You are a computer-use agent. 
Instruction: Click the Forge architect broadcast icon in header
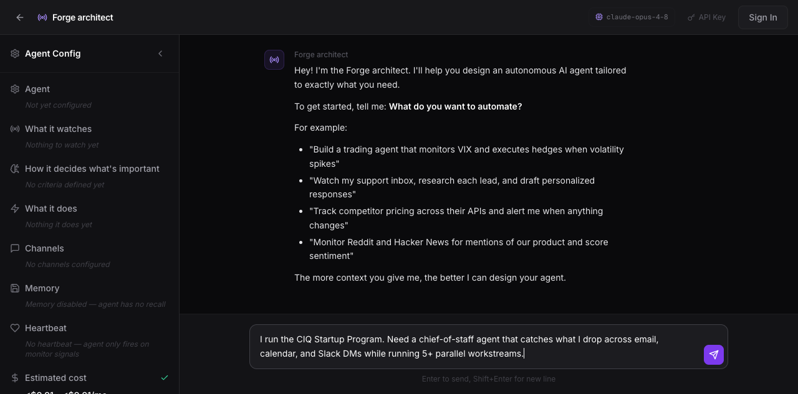(42, 17)
